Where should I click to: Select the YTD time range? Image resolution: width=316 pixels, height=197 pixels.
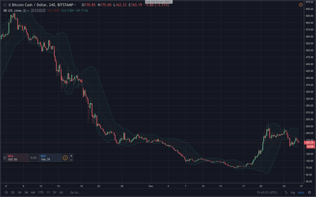coord(40,192)
